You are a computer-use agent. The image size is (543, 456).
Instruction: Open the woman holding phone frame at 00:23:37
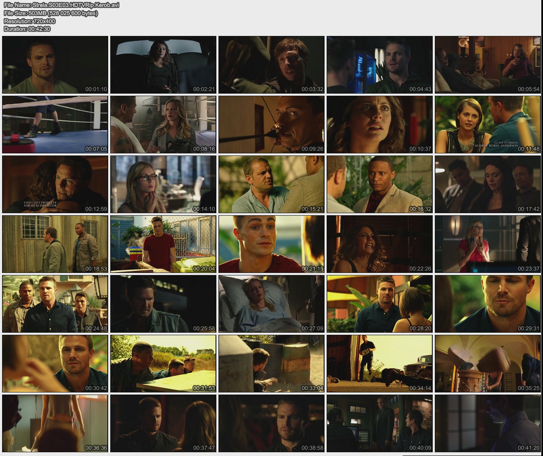487,244
